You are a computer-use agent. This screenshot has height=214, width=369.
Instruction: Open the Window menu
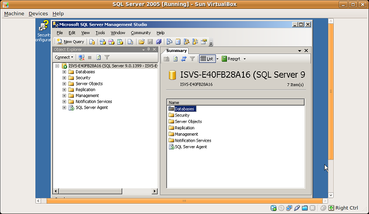[x=118, y=33]
